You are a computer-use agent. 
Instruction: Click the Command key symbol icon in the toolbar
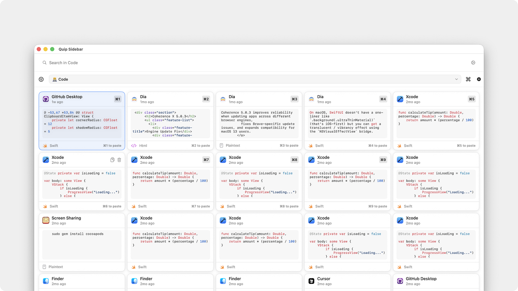468,79
